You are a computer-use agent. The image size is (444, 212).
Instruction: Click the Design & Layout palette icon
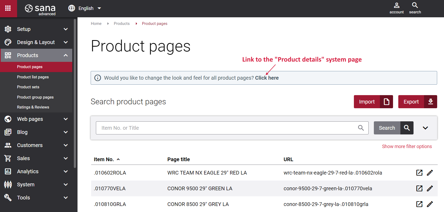point(8,42)
